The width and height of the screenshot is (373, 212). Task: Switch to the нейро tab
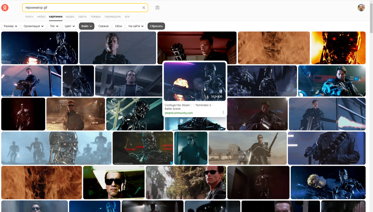(x=41, y=16)
